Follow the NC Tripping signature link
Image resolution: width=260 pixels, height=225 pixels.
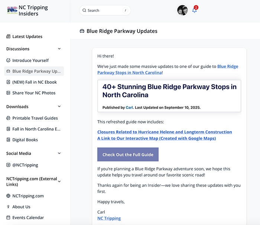click(x=109, y=218)
